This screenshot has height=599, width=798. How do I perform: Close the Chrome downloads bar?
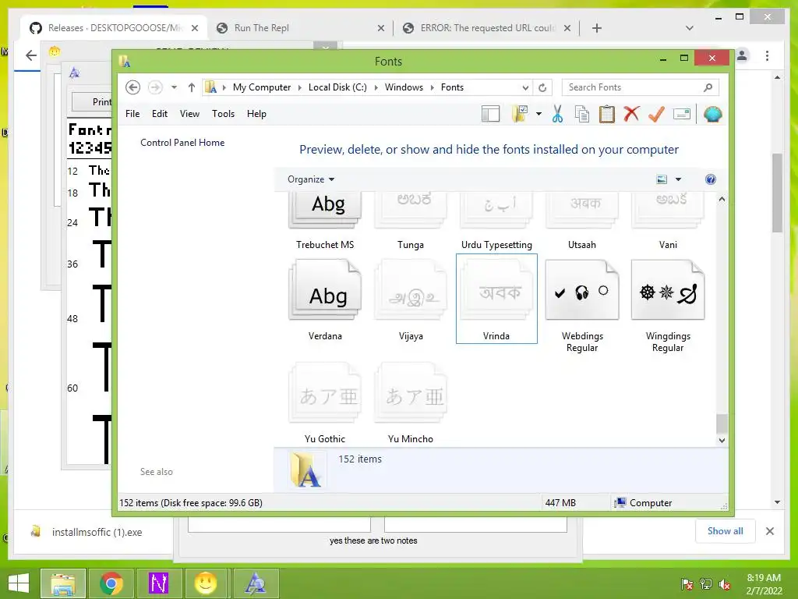tap(770, 531)
